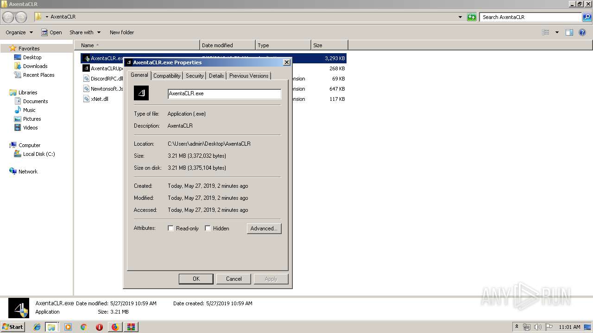Click OK in the Properties dialog
Screen dimensions: 593x333
coord(196,279)
